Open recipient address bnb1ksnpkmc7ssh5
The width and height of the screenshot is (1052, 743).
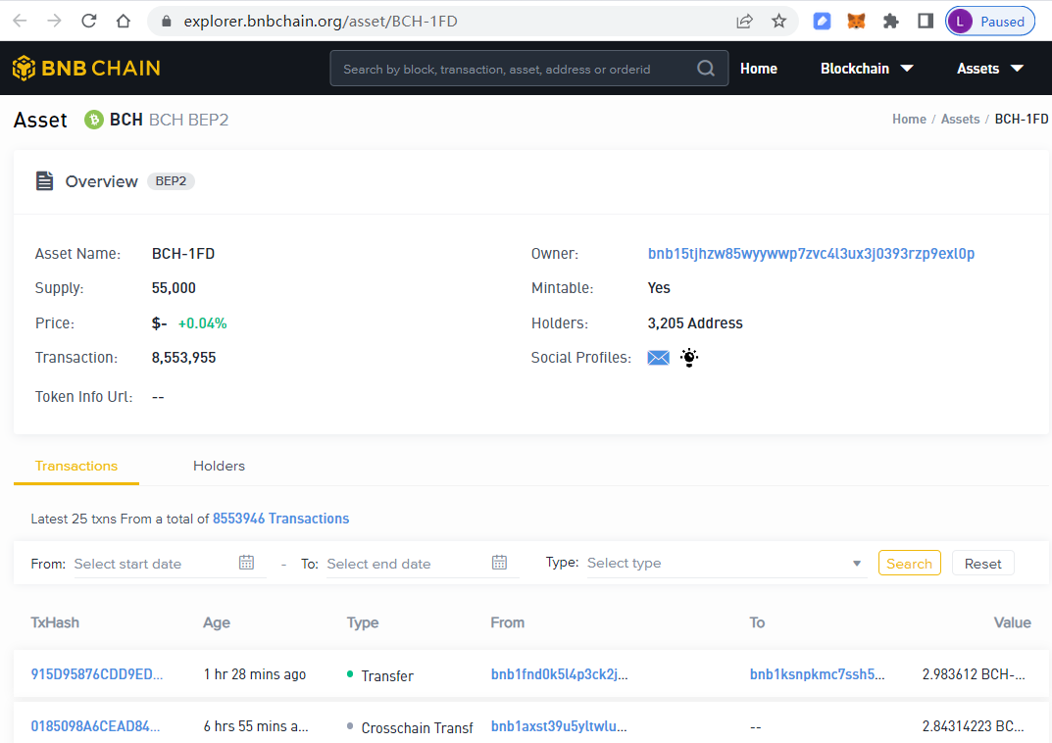(817, 674)
